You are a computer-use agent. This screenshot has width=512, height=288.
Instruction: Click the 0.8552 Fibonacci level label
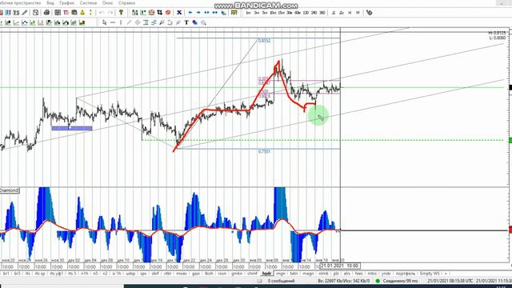[264, 41]
